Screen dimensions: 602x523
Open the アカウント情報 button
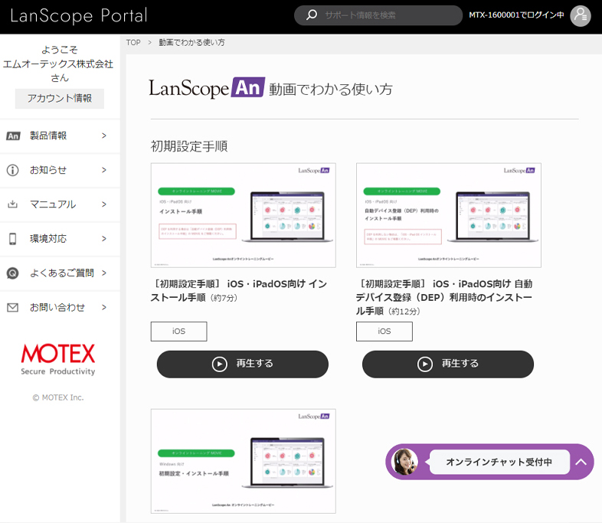pyautogui.click(x=60, y=99)
